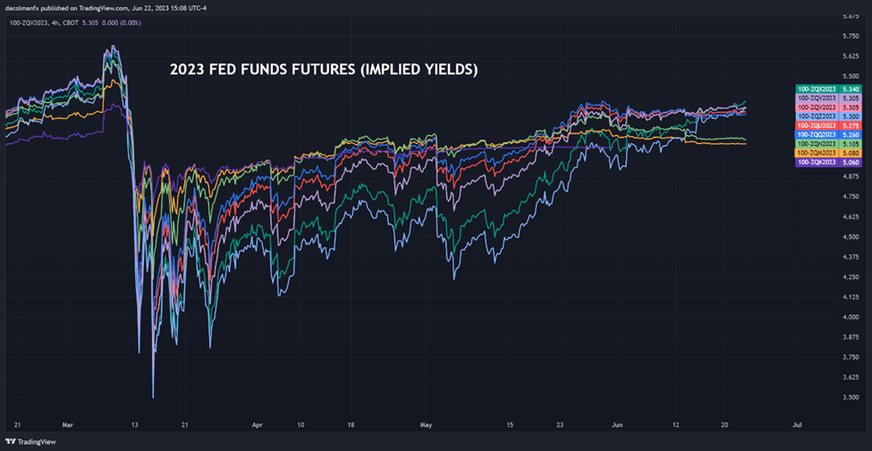Select the purple 100-ZQK2023 price label
This screenshot has height=451, width=872.
830,162
